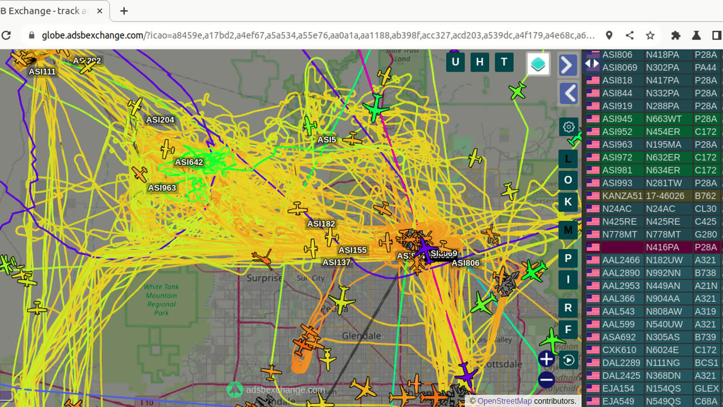Zoom in with the plus button
Viewport: 723px width, 407px height.
(x=546, y=359)
